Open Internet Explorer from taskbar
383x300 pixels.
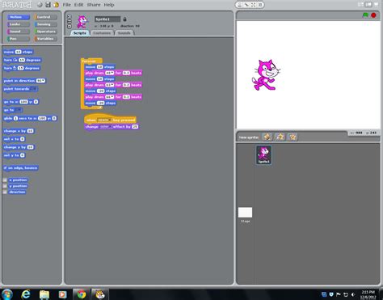26,294
